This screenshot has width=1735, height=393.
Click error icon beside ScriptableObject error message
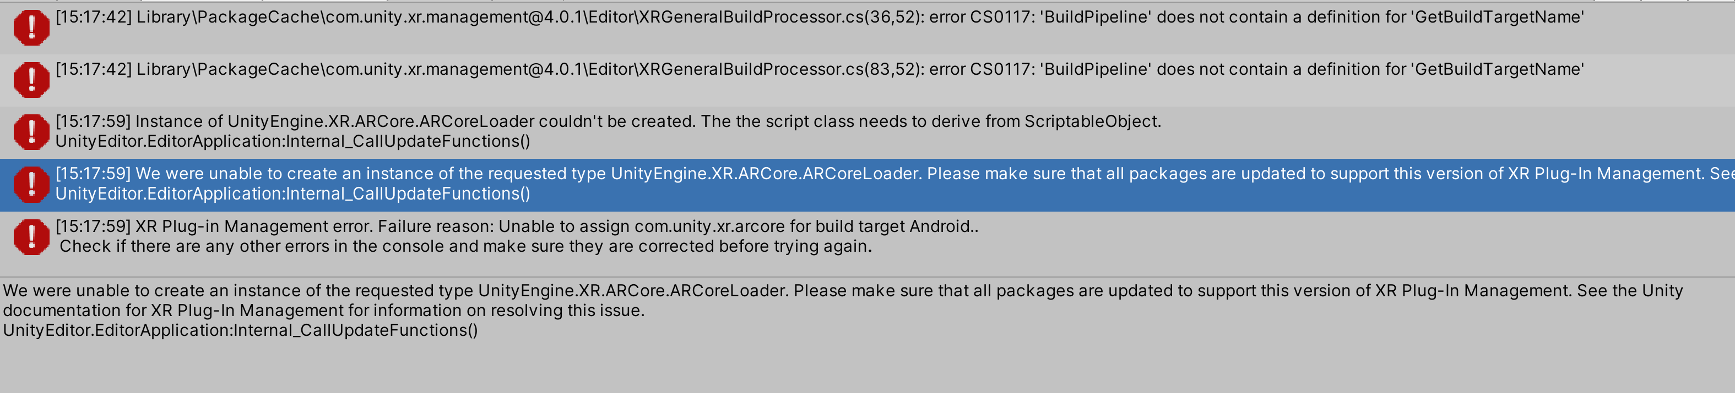click(x=31, y=132)
